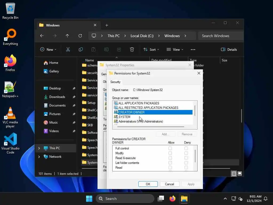Expand chevron after Local Disk (C:) in address bar
Screen dimensions: 273x205
pos(159,36)
